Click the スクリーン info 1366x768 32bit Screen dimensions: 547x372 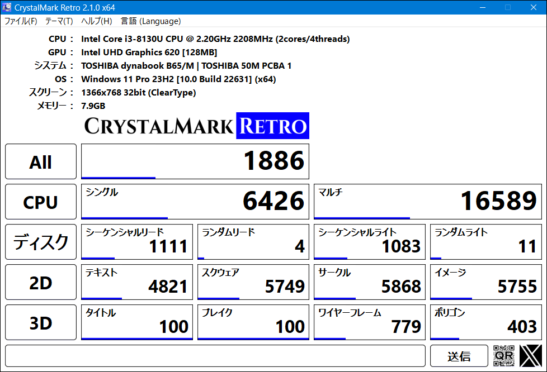pos(139,93)
